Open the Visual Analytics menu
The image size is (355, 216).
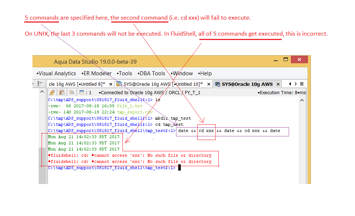56,73
